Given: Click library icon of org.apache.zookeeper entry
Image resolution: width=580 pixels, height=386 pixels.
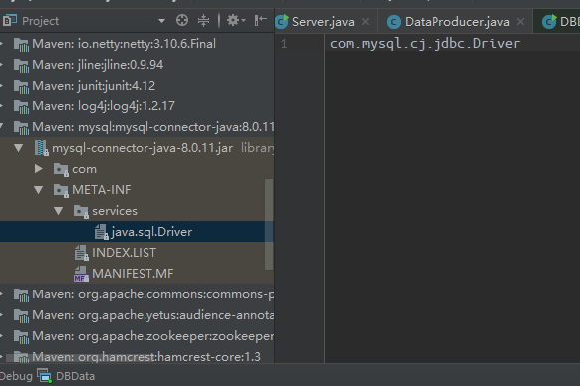Looking at the screenshot, I should pyautogui.click(x=21, y=337).
